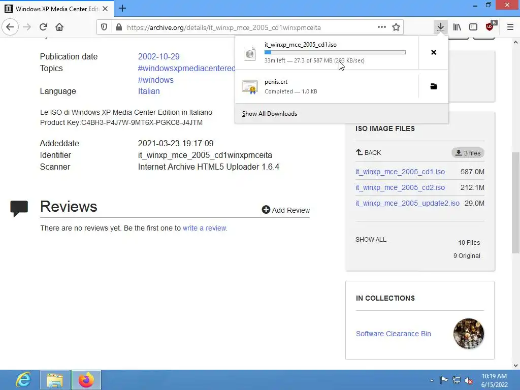Open the Firefox home page
Image resolution: width=520 pixels, height=390 pixels.
click(59, 27)
